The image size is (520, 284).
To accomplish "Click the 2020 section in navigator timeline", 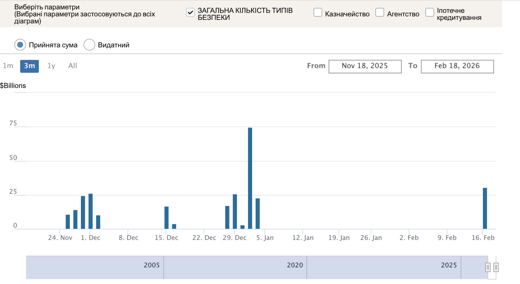I will point(235,267).
